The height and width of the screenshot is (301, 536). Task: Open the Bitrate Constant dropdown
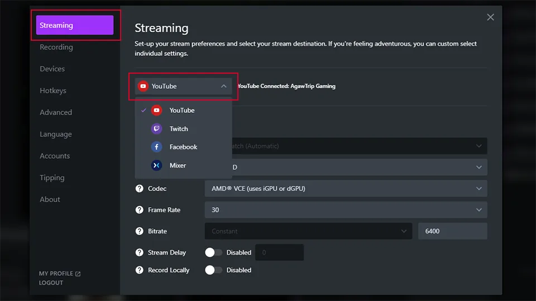308,231
